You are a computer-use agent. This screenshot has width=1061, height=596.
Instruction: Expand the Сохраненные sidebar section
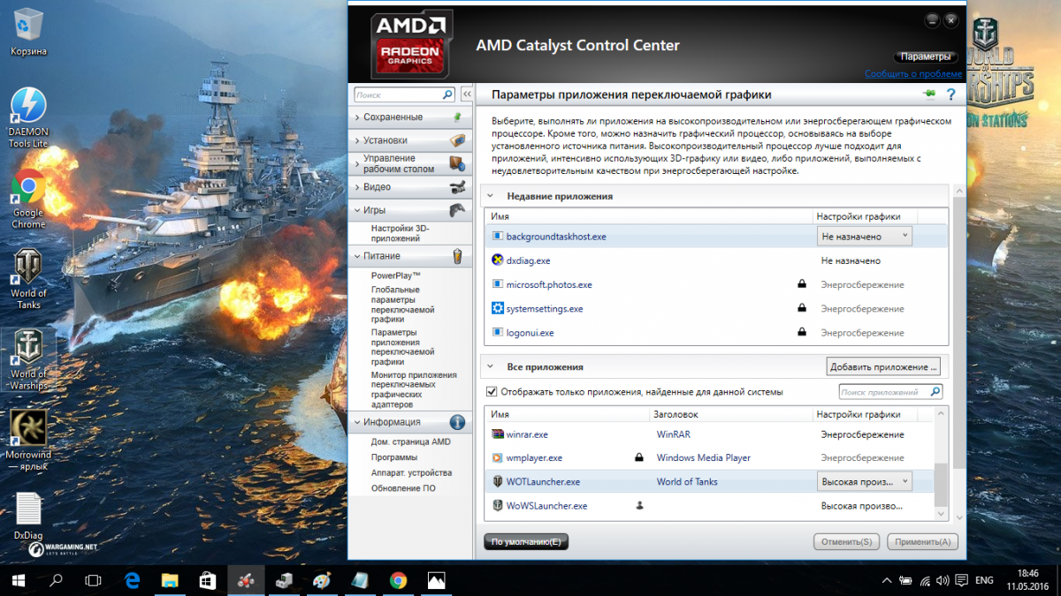(x=410, y=117)
